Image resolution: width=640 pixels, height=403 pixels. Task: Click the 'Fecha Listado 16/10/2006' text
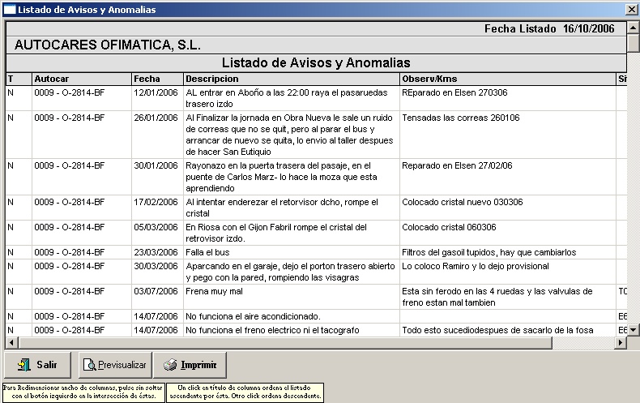point(549,28)
